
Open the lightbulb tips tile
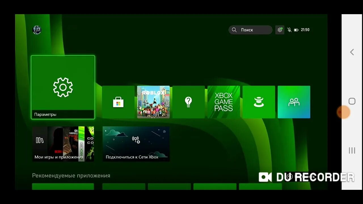coord(189,102)
